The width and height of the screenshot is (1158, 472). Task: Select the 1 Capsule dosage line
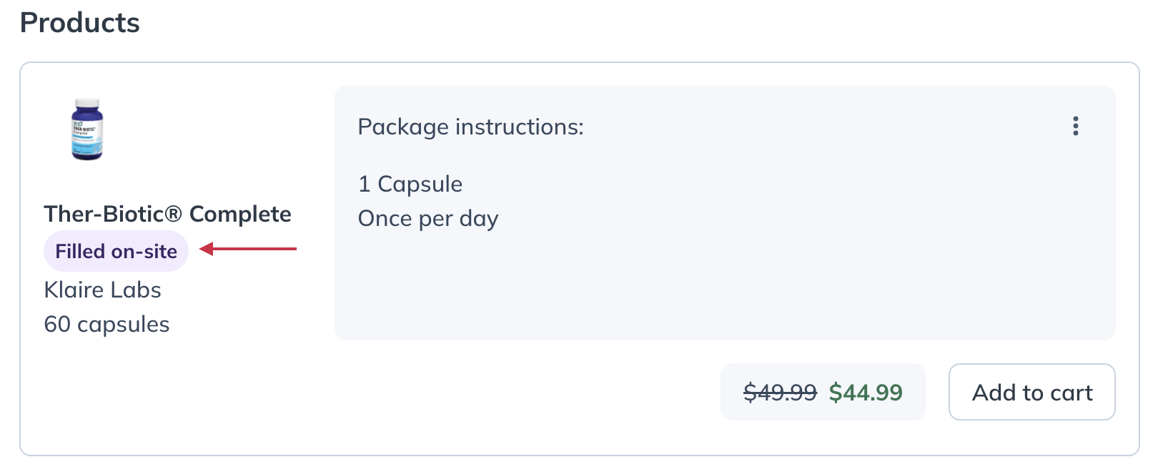(x=410, y=184)
